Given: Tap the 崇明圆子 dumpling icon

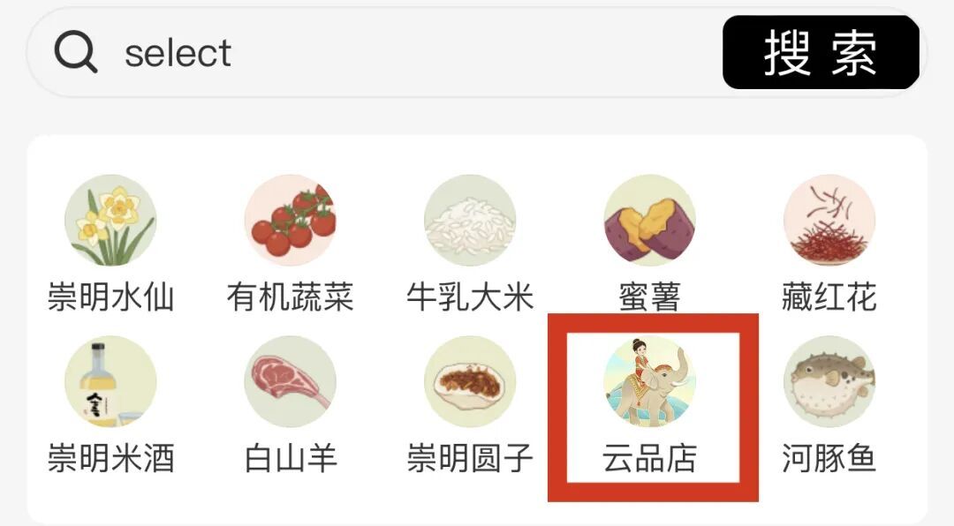Looking at the screenshot, I should (x=470, y=381).
